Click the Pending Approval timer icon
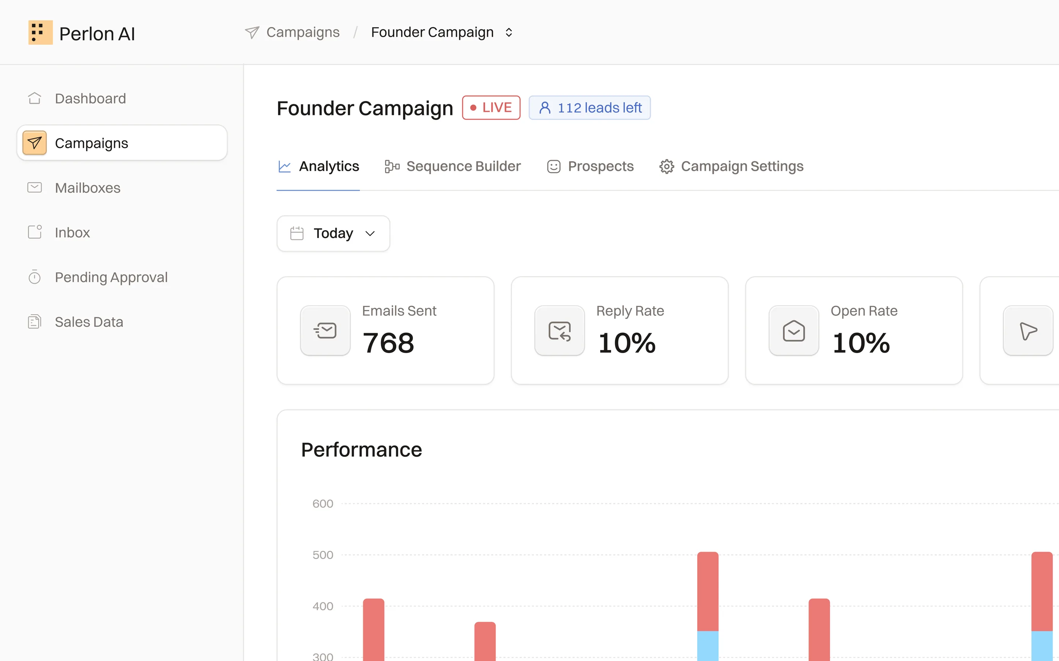This screenshot has width=1059, height=661. (x=35, y=277)
